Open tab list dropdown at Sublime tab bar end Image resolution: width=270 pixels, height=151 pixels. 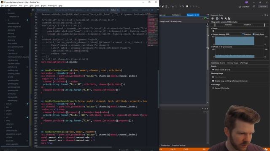point(158,10)
